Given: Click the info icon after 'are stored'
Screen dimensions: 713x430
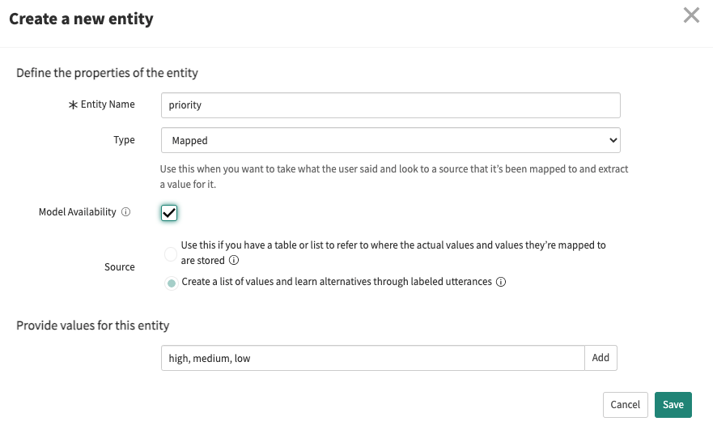Looking at the screenshot, I should (234, 260).
